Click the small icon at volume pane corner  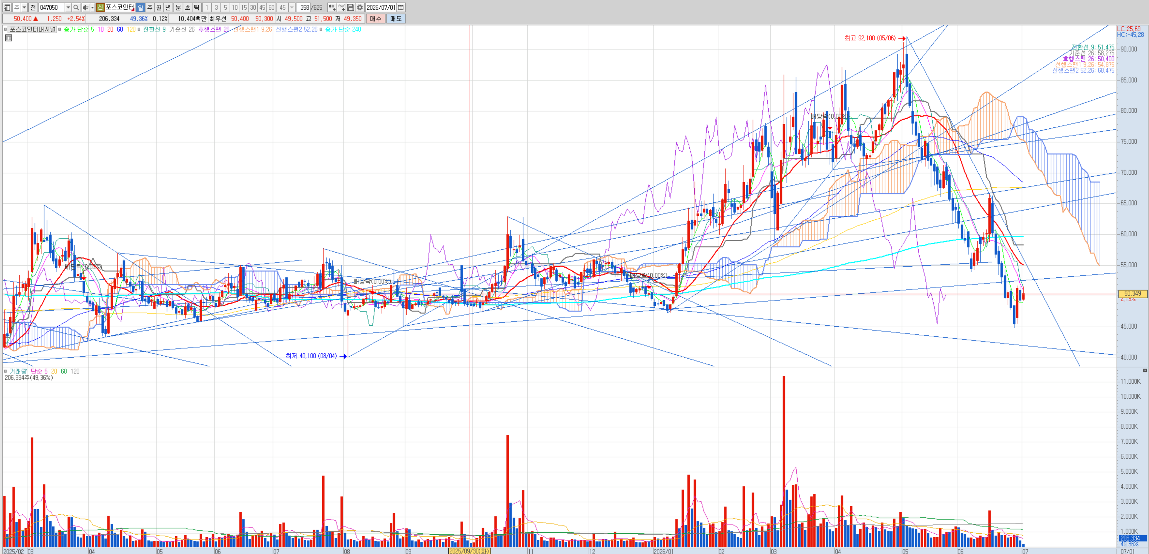1144,371
